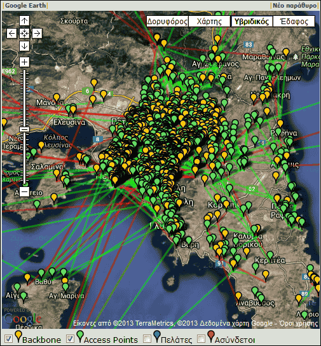Click the road 83 shield sign
Image resolution: width=321 pixels, height=346 pixels.
pos(249,45)
